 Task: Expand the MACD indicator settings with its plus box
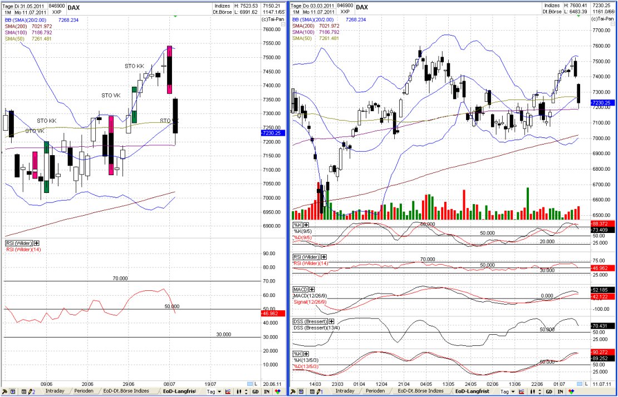click(312, 289)
